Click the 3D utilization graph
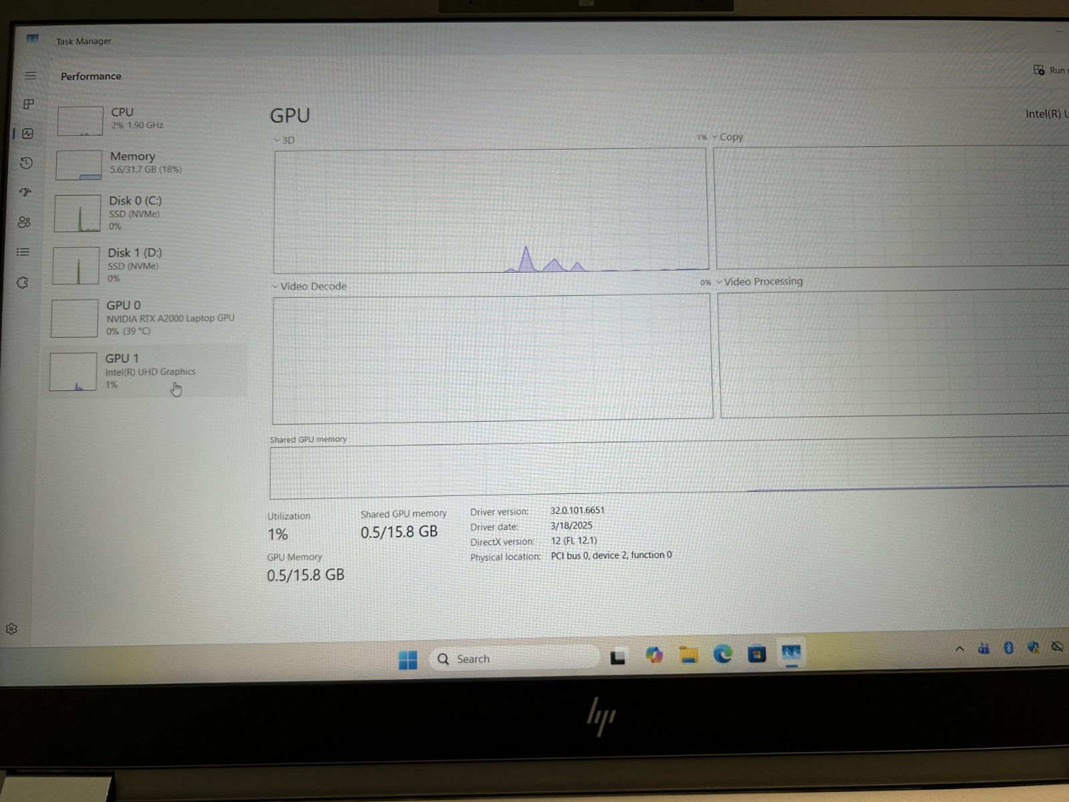 491,210
